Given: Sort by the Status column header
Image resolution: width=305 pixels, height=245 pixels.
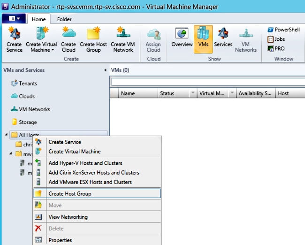Looking at the screenshot, I should pyautogui.click(x=173, y=93).
